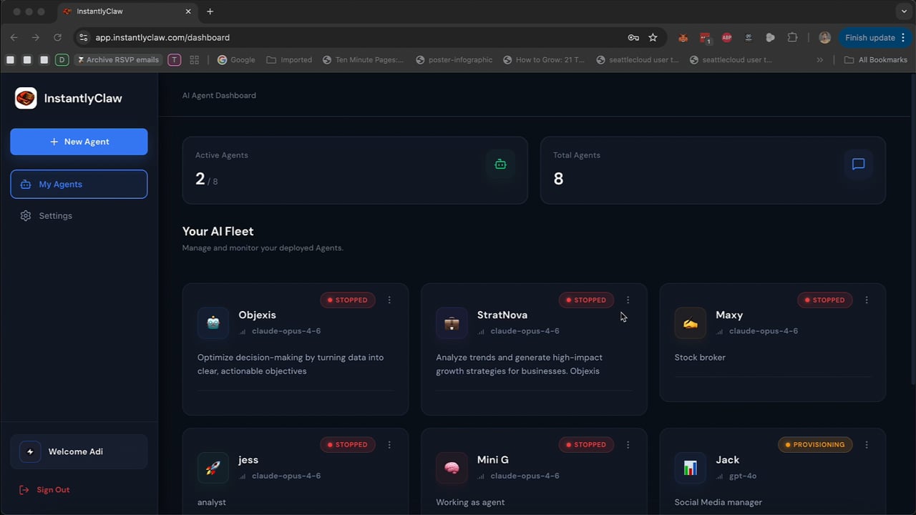Click the Maxy agent avatar icon
The width and height of the screenshot is (916, 515).
(690, 323)
